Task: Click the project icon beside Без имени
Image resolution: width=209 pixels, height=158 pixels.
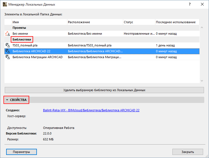Action: 8,34
